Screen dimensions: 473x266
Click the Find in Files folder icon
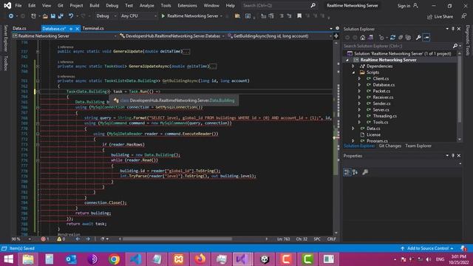tap(237, 16)
